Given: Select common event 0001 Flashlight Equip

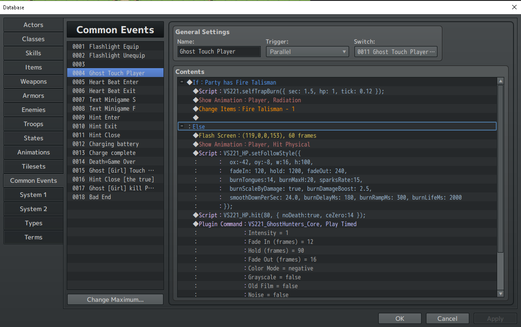Looking at the screenshot, I should point(114,46).
